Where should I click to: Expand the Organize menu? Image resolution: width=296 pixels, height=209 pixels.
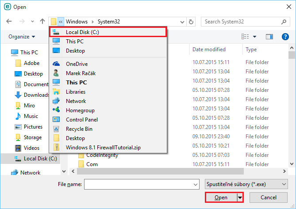22,37
